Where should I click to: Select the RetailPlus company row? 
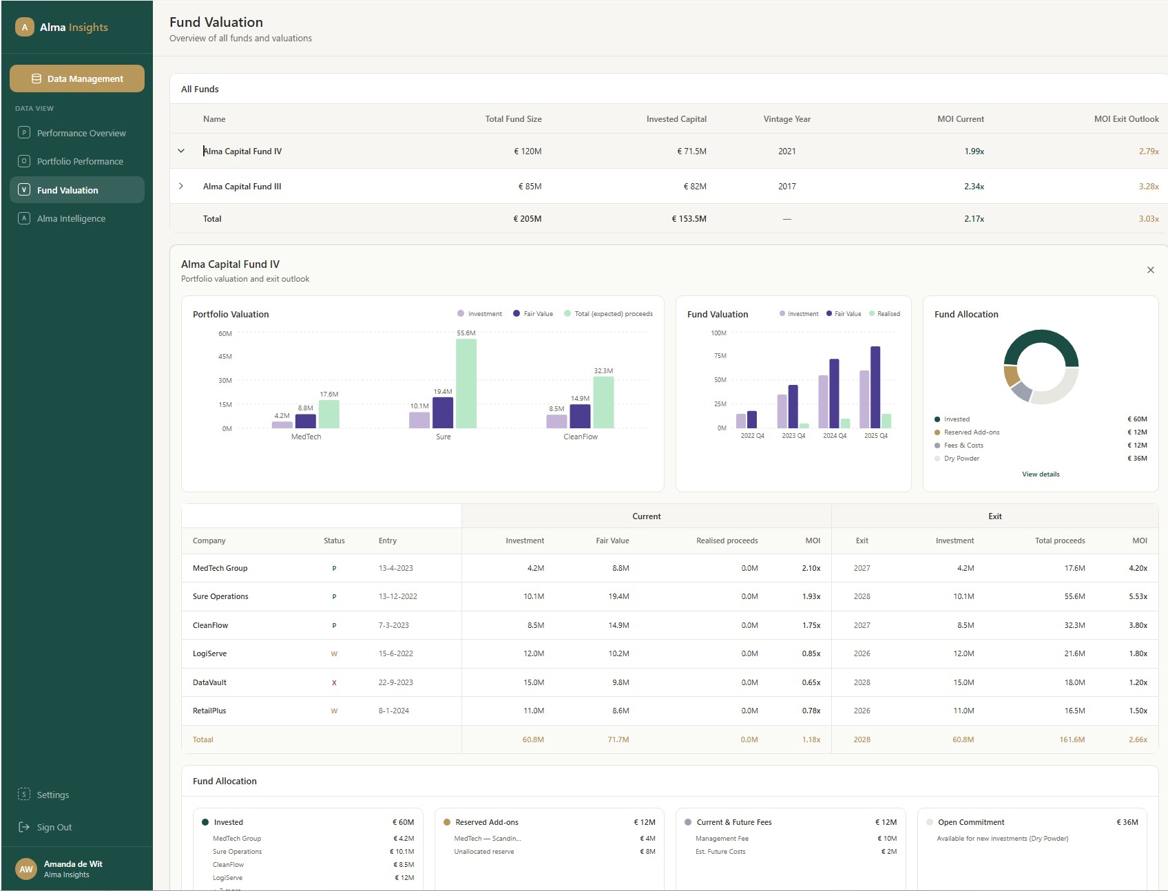(669, 711)
